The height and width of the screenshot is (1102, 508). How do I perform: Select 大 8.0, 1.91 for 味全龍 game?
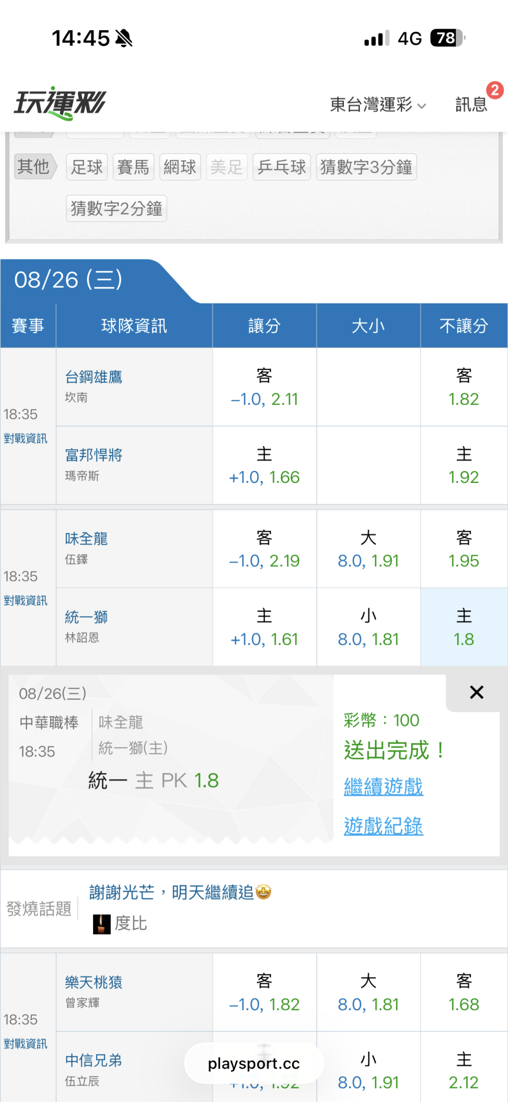tap(368, 549)
